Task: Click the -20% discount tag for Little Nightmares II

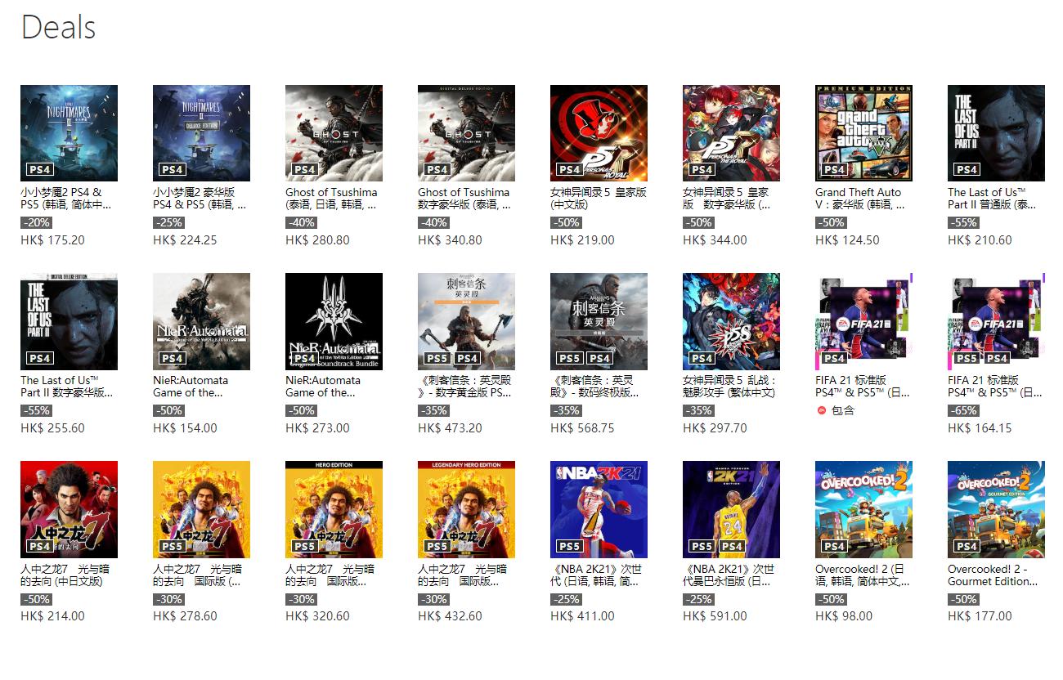Action: pos(36,222)
